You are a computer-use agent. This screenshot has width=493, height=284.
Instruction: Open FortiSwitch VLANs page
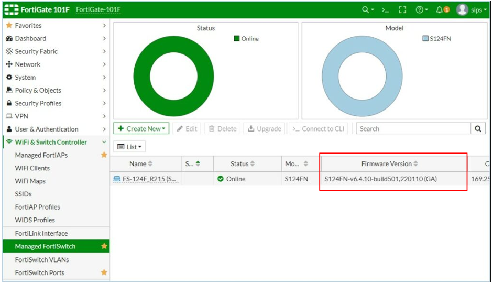[42, 259]
